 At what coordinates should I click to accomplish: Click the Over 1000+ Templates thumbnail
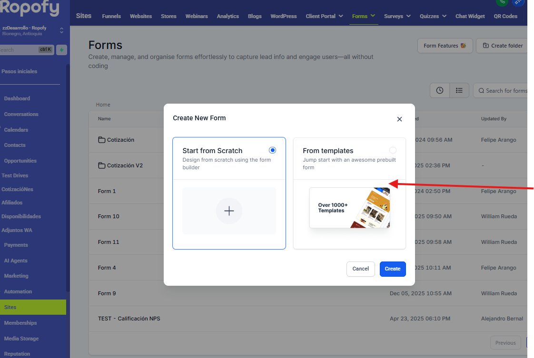coord(349,208)
